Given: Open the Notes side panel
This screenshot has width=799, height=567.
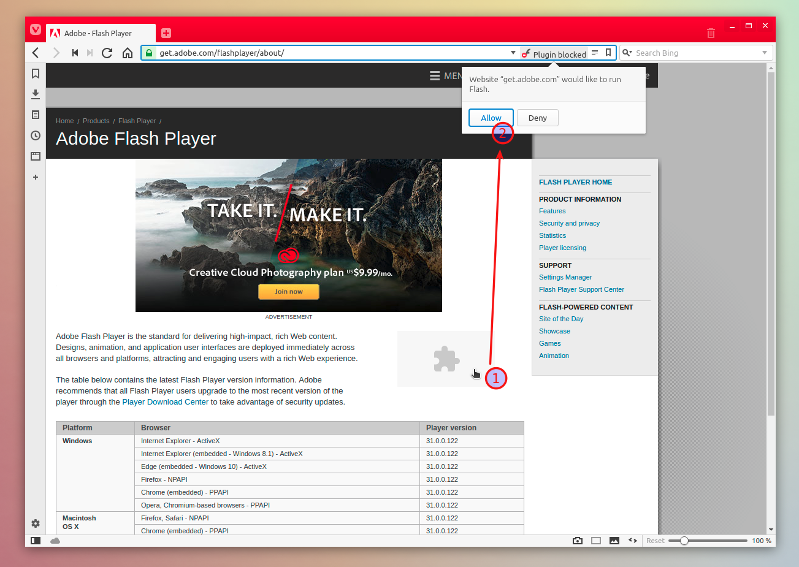Looking at the screenshot, I should 36,115.
